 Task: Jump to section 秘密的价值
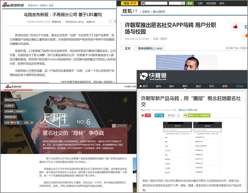[x=10, y=117]
